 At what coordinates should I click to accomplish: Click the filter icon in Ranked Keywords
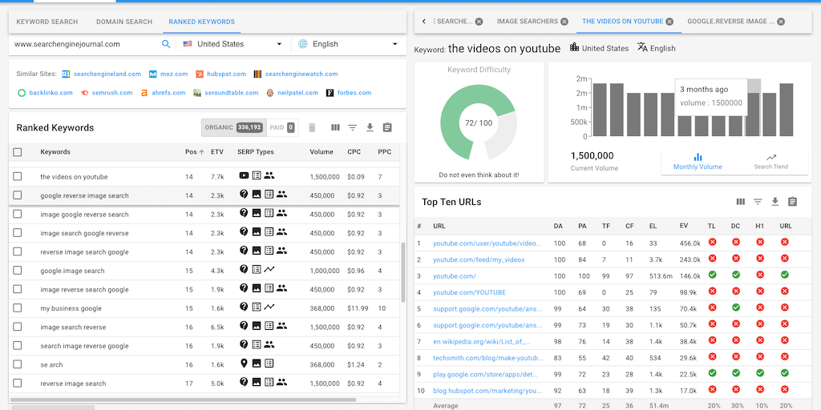click(352, 127)
